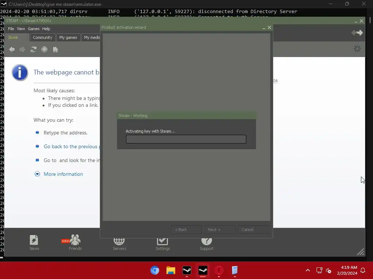Viewport: 373px width, 279px height.
Task: Open the Friends list in Steam
Action: pos(75,242)
